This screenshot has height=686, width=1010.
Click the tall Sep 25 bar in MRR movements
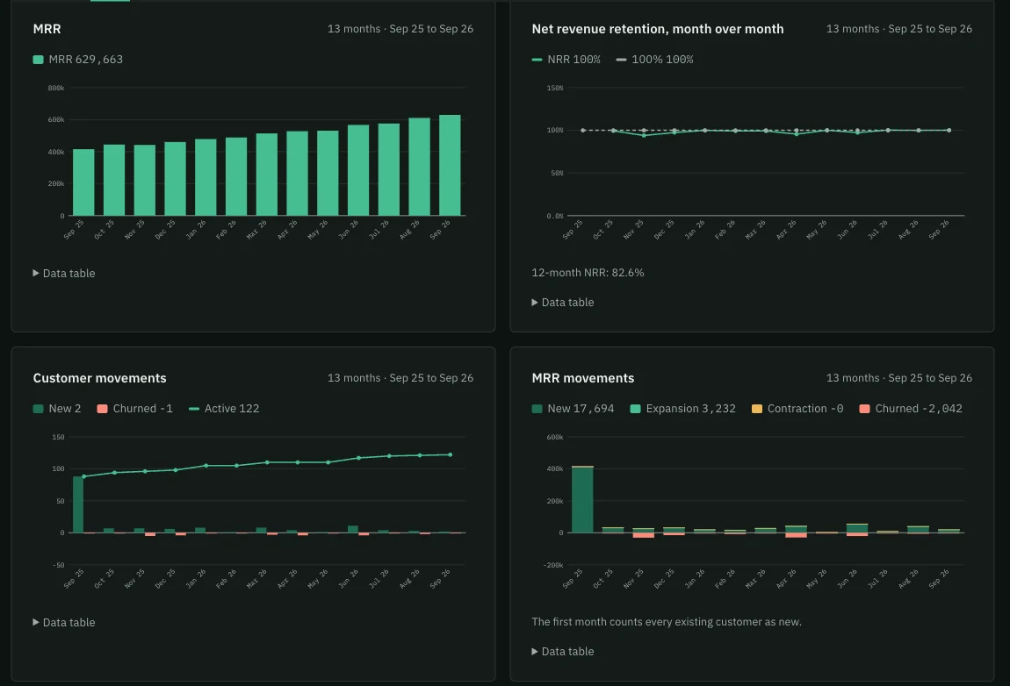coord(582,499)
